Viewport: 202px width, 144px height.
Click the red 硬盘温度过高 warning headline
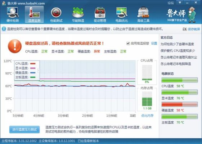pos(64,43)
